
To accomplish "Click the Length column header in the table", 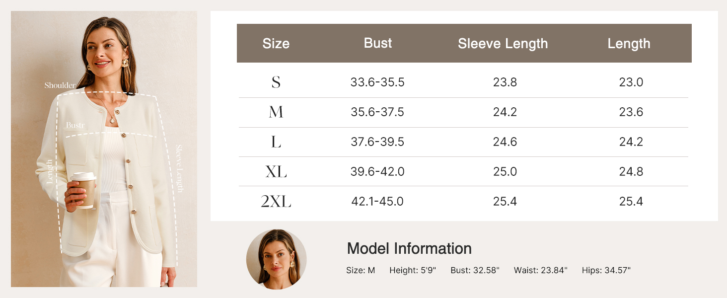I will point(629,43).
